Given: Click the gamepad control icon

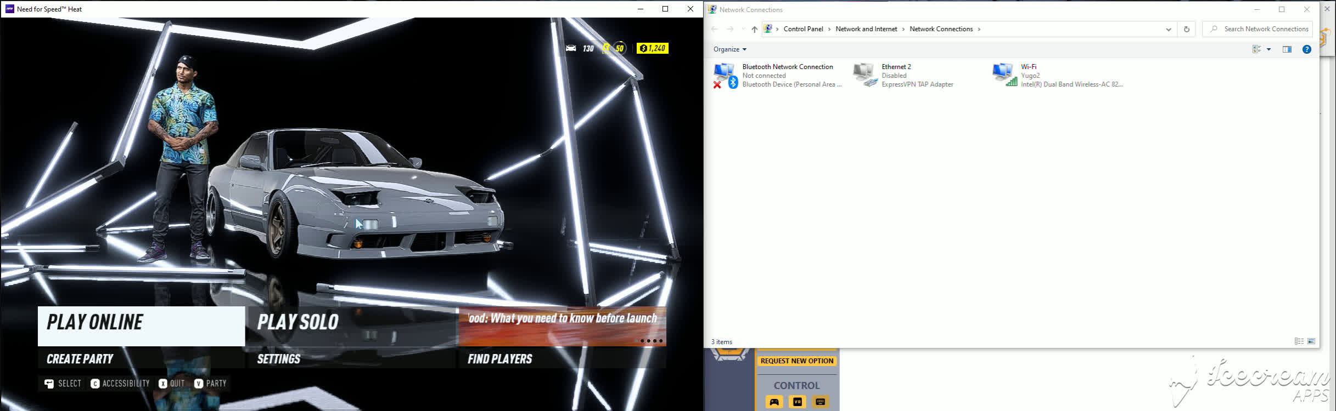Looking at the screenshot, I should coord(774,402).
